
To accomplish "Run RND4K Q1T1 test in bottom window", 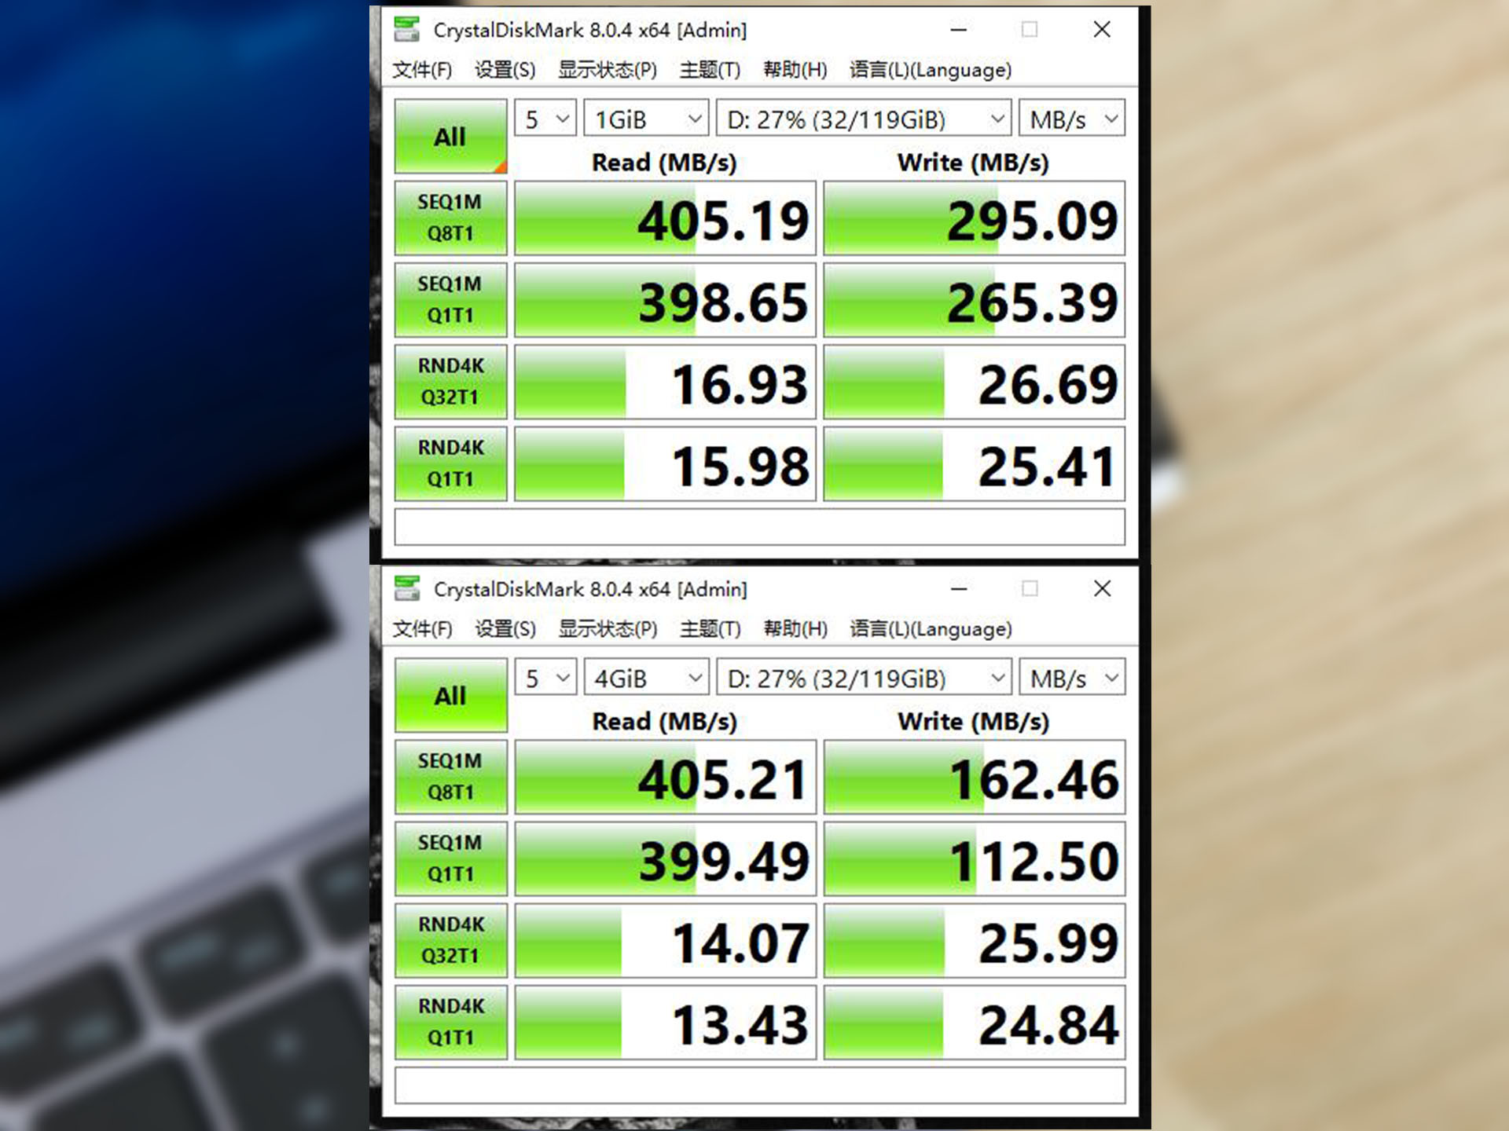I will coord(450,1022).
